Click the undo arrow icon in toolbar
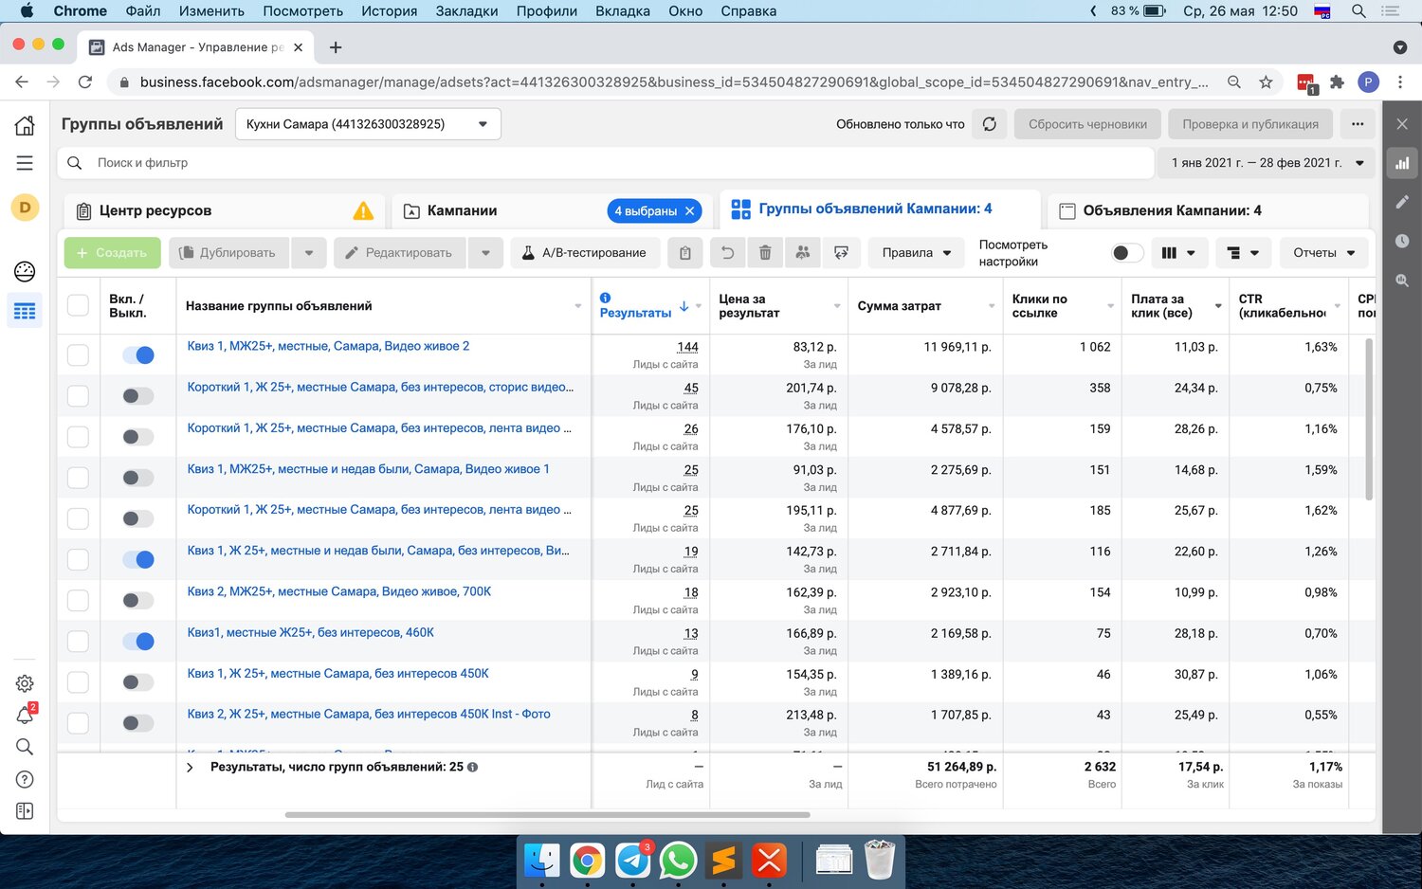This screenshot has height=889, width=1422. coord(727,253)
